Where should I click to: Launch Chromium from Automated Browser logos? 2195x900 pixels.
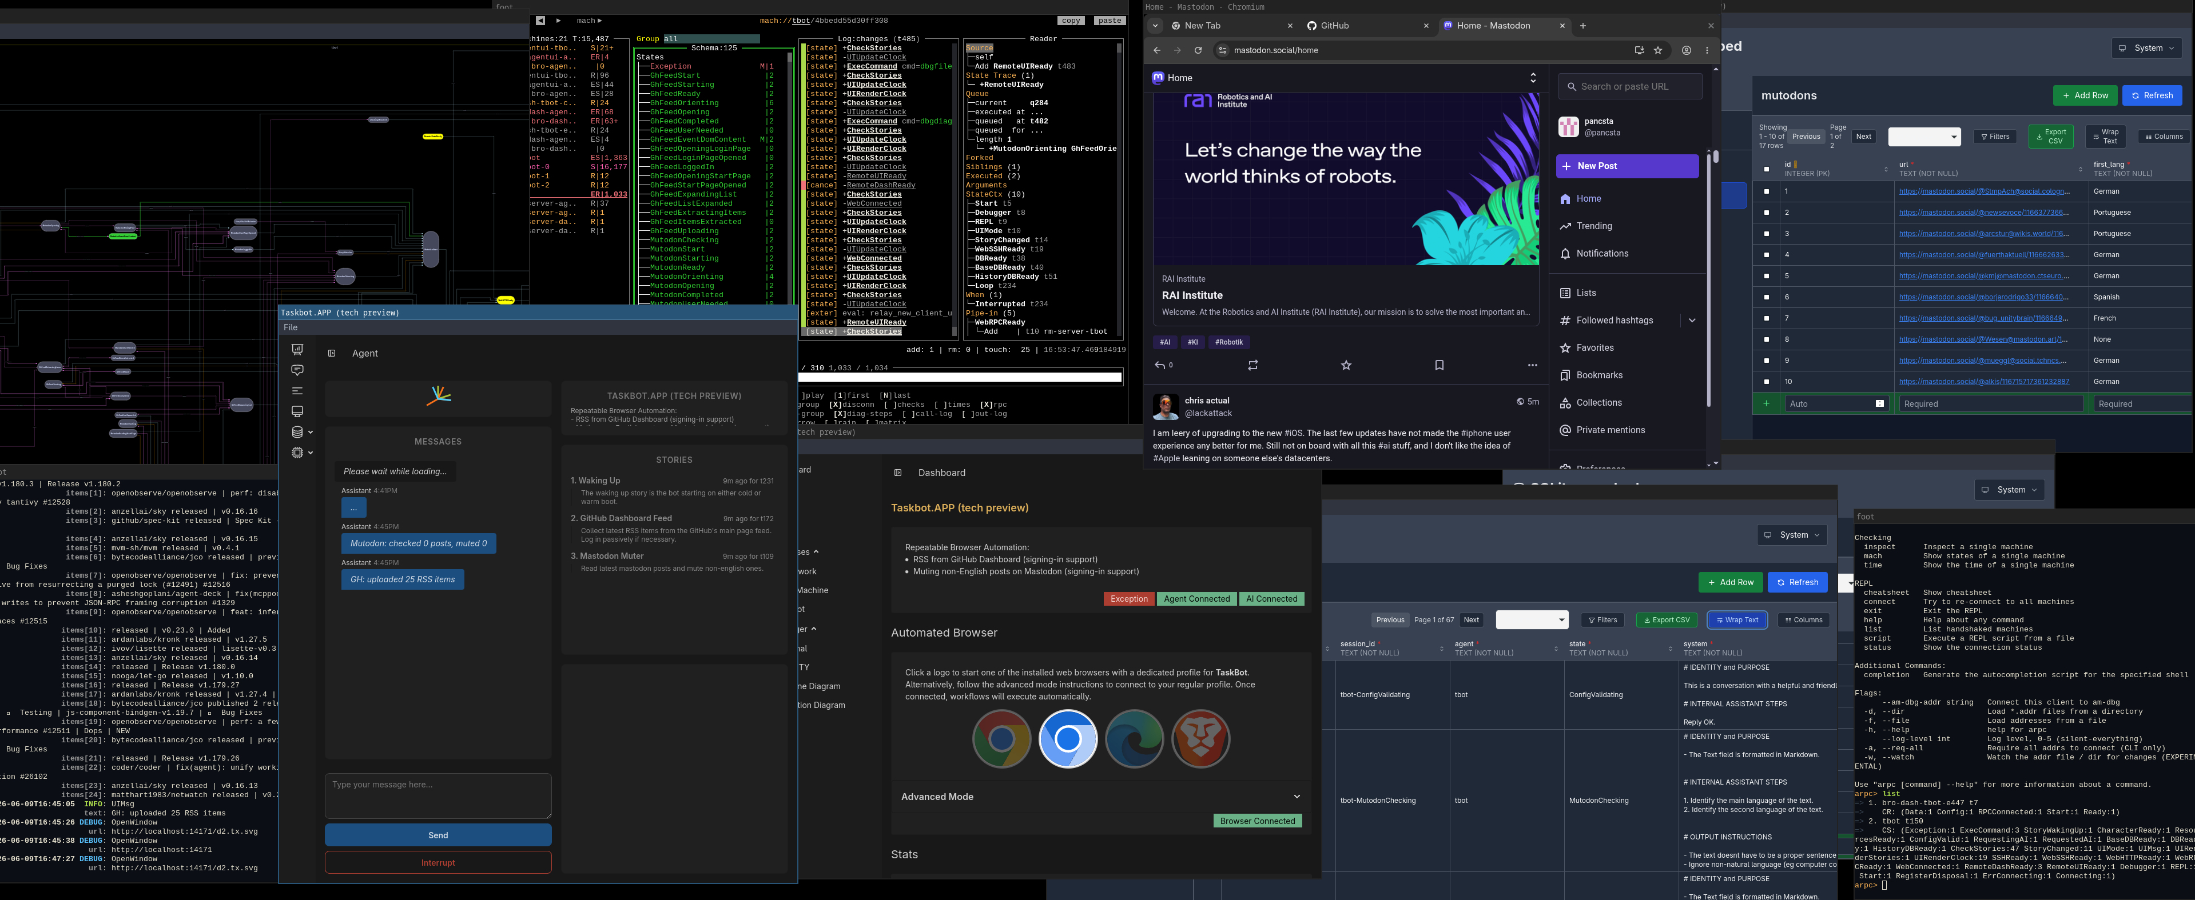1068,738
